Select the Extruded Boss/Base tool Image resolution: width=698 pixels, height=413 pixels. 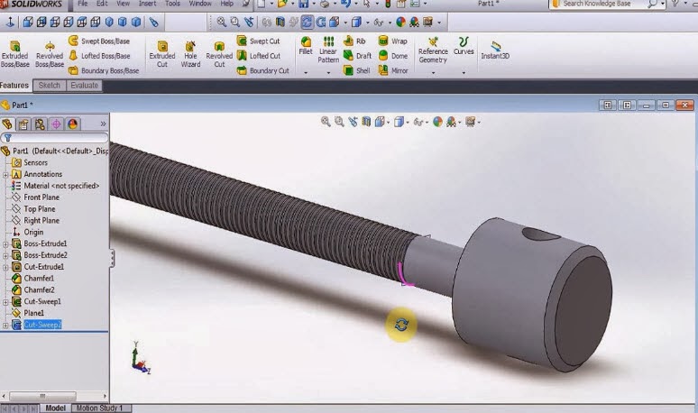tap(14, 53)
